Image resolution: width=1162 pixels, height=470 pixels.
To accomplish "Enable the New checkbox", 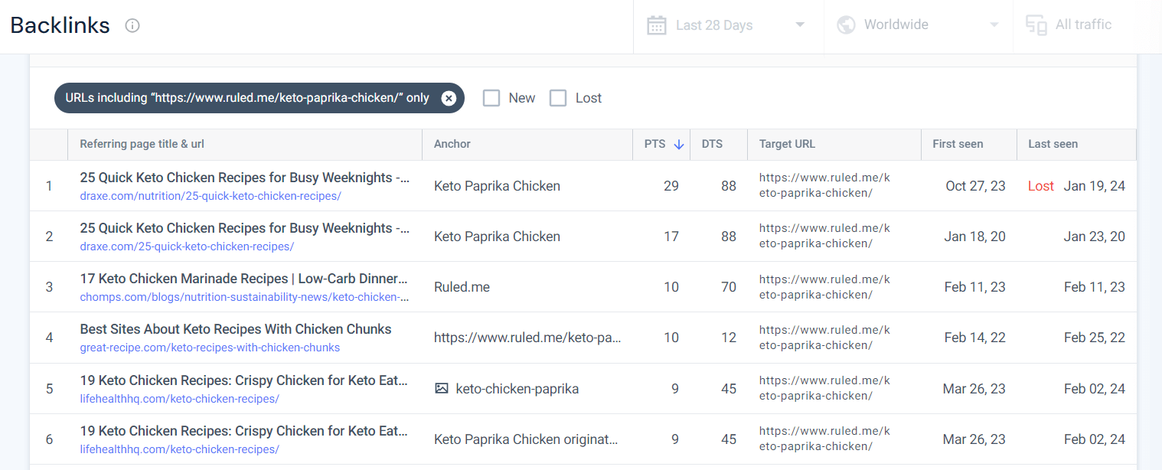I will 491,98.
